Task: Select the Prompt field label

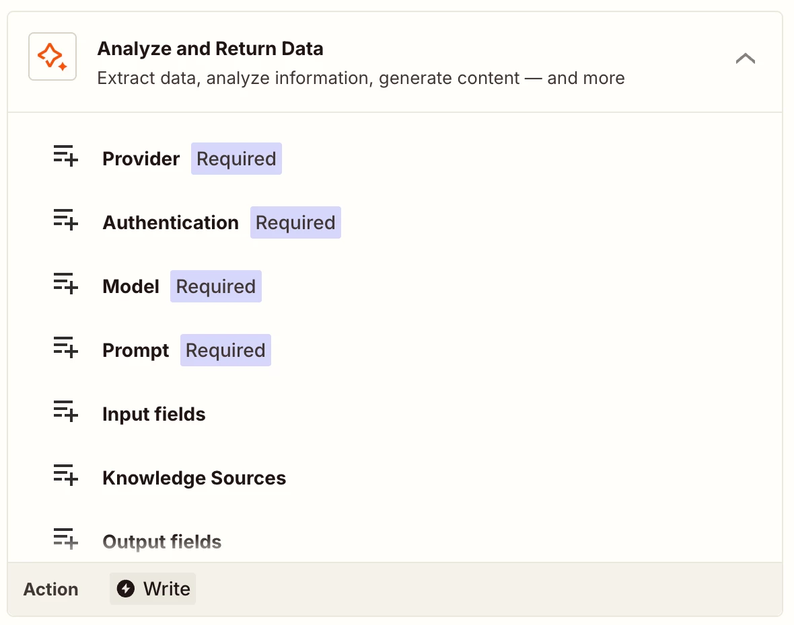Action: click(136, 351)
